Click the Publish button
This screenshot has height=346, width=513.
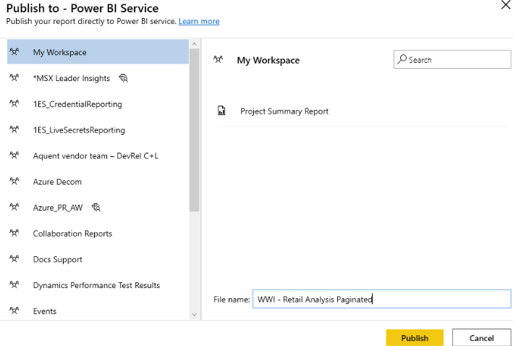tap(415, 337)
